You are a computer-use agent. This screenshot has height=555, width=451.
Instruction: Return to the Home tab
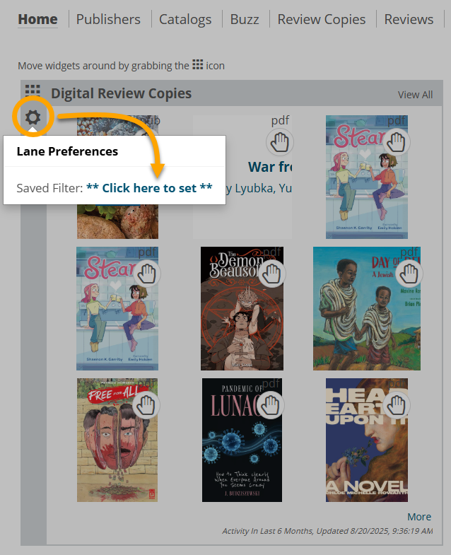tap(37, 19)
